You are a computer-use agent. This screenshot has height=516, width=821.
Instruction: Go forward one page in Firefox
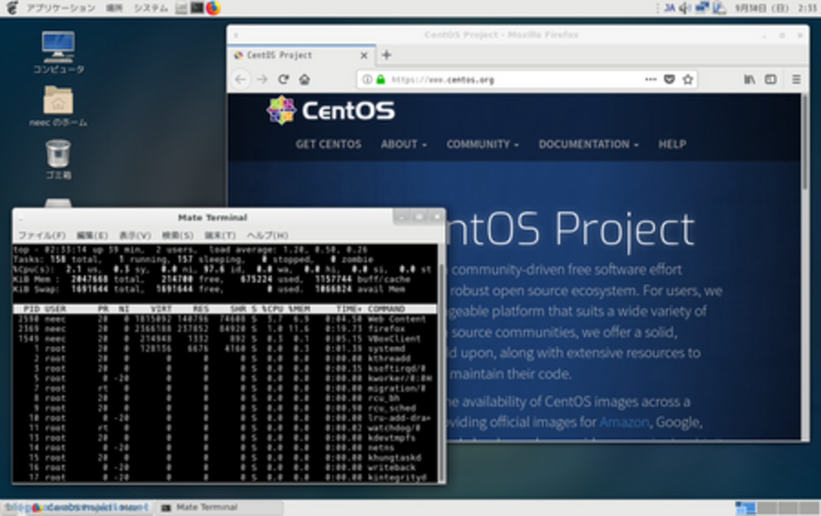[262, 79]
